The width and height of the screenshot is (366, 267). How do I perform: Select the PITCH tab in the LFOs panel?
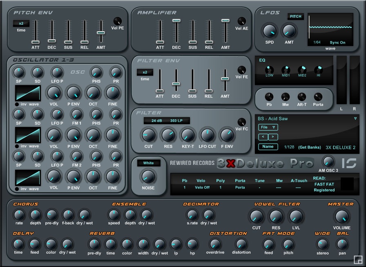[295, 17]
